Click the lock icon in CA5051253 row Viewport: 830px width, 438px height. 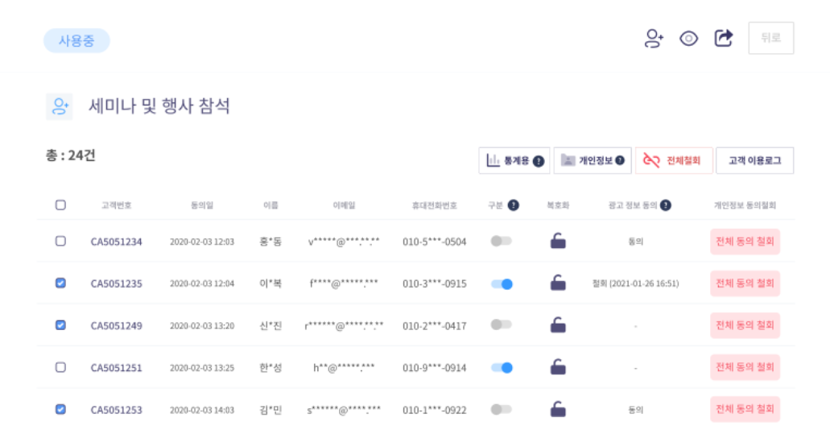point(558,409)
